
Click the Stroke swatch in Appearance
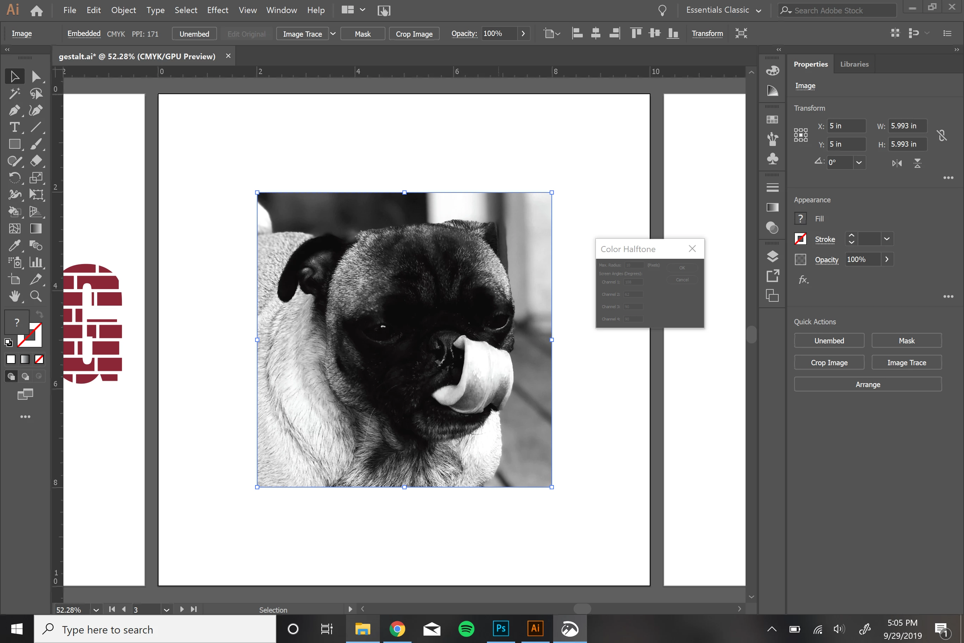pos(801,239)
